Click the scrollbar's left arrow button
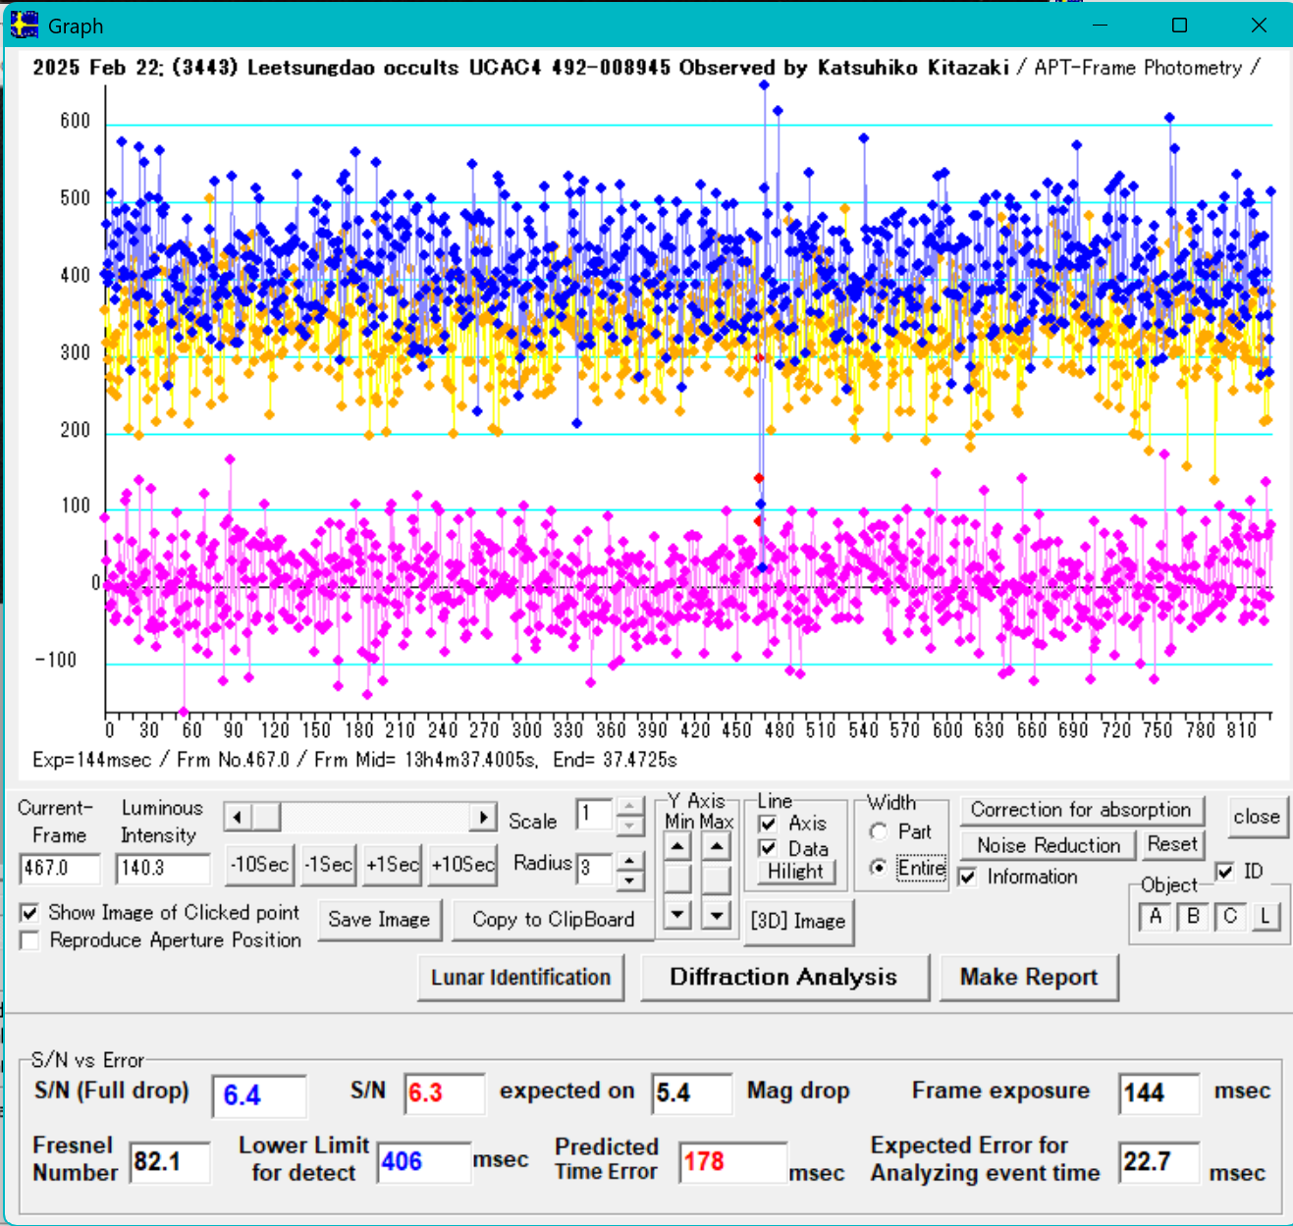The image size is (1293, 1226). 238,817
